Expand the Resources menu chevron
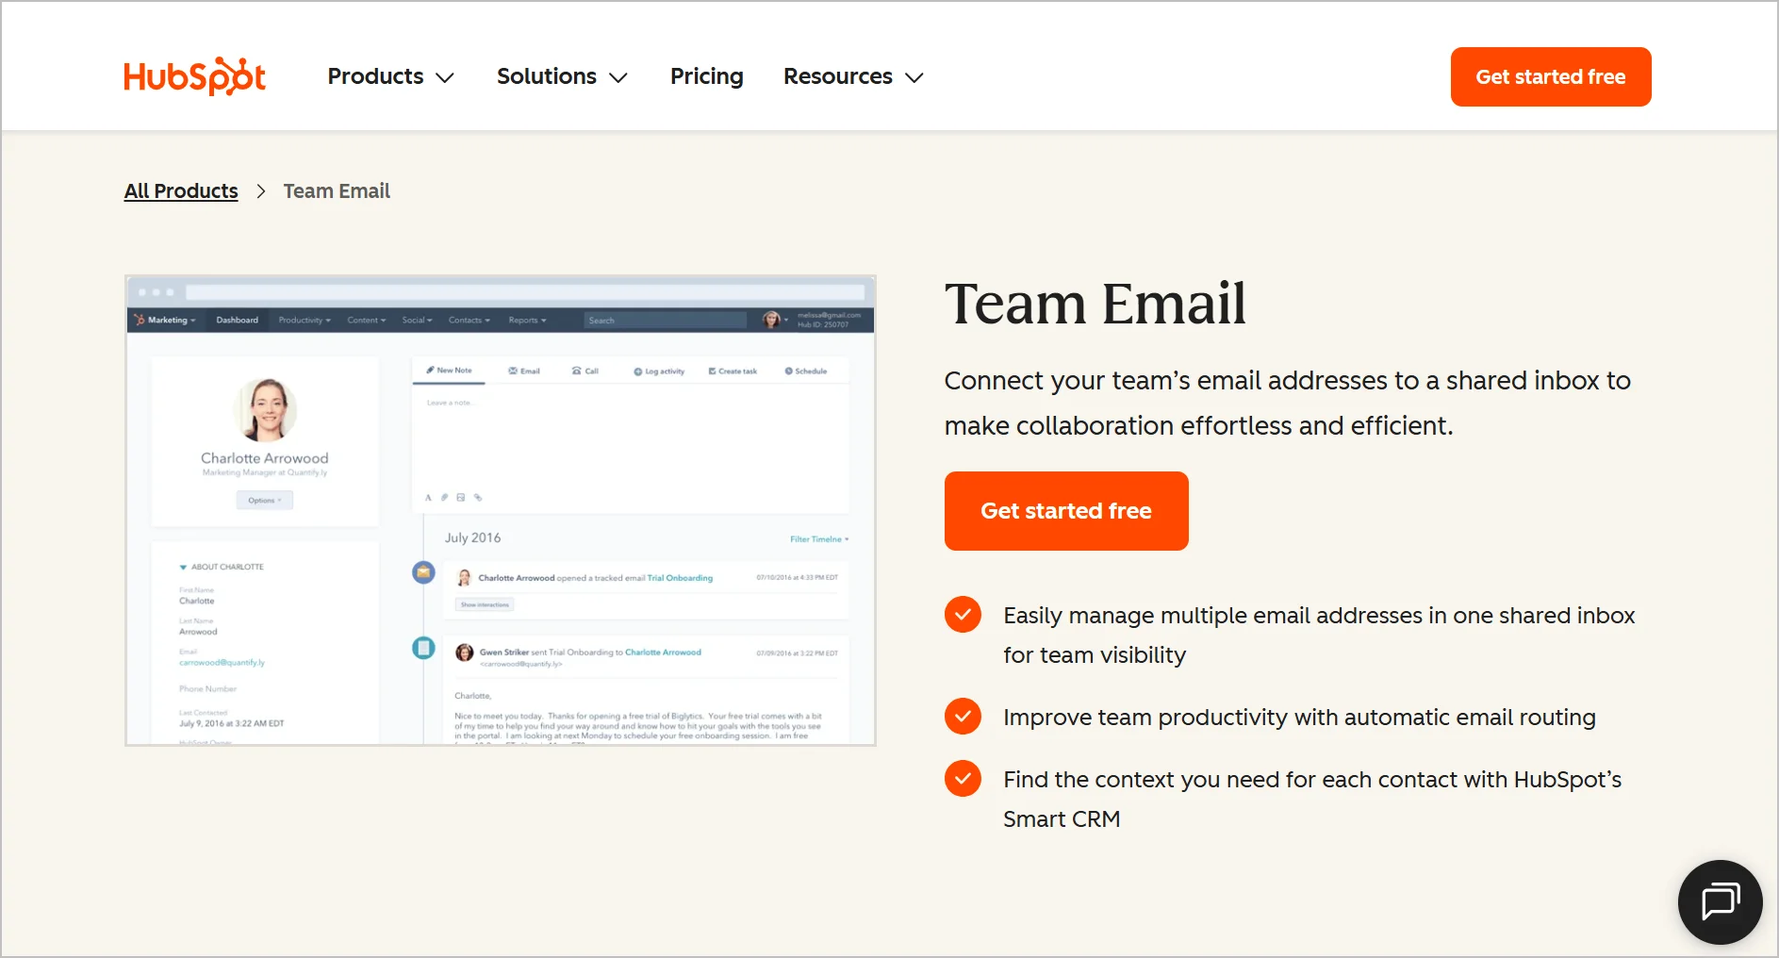 tap(914, 78)
